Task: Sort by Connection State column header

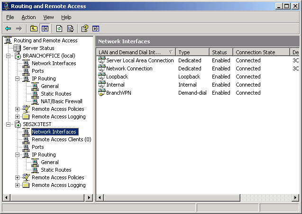Action: pyautogui.click(x=261, y=52)
